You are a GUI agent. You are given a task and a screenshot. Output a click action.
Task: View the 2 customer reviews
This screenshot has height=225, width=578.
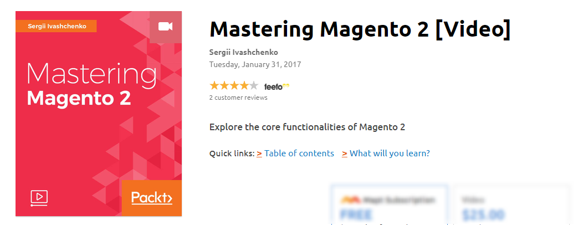[x=238, y=98]
